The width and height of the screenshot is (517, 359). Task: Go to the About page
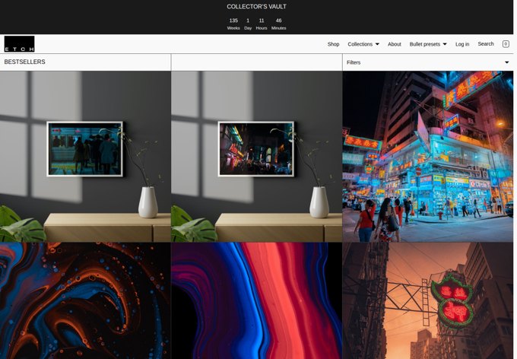(x=395, y=44)
